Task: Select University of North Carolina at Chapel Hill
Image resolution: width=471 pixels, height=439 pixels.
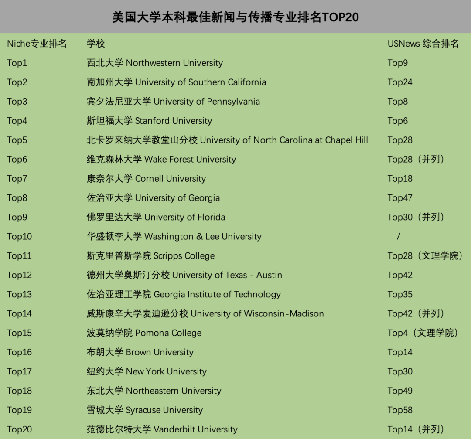Action: pos(284,140)
